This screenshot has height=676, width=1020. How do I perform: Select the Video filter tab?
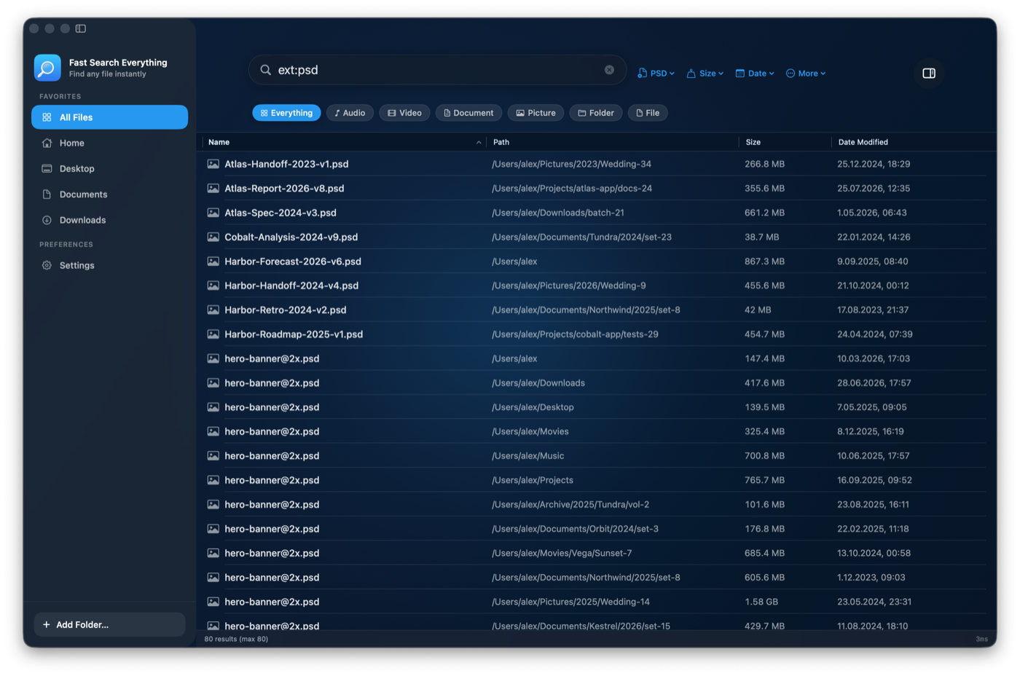404,113
